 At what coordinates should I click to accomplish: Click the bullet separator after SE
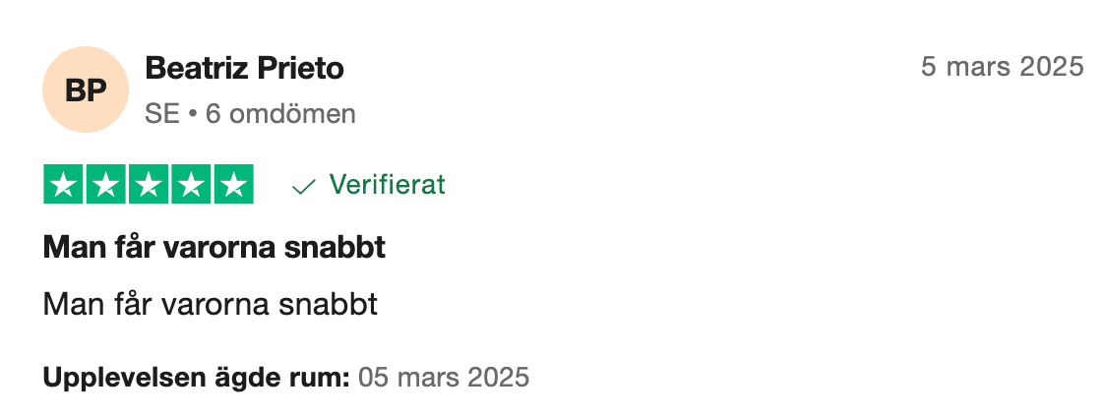click(x=194, y=114)
